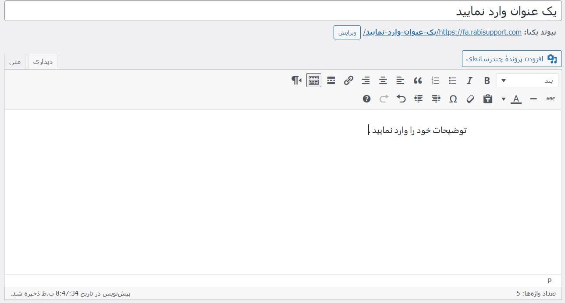Align text left

400,81
